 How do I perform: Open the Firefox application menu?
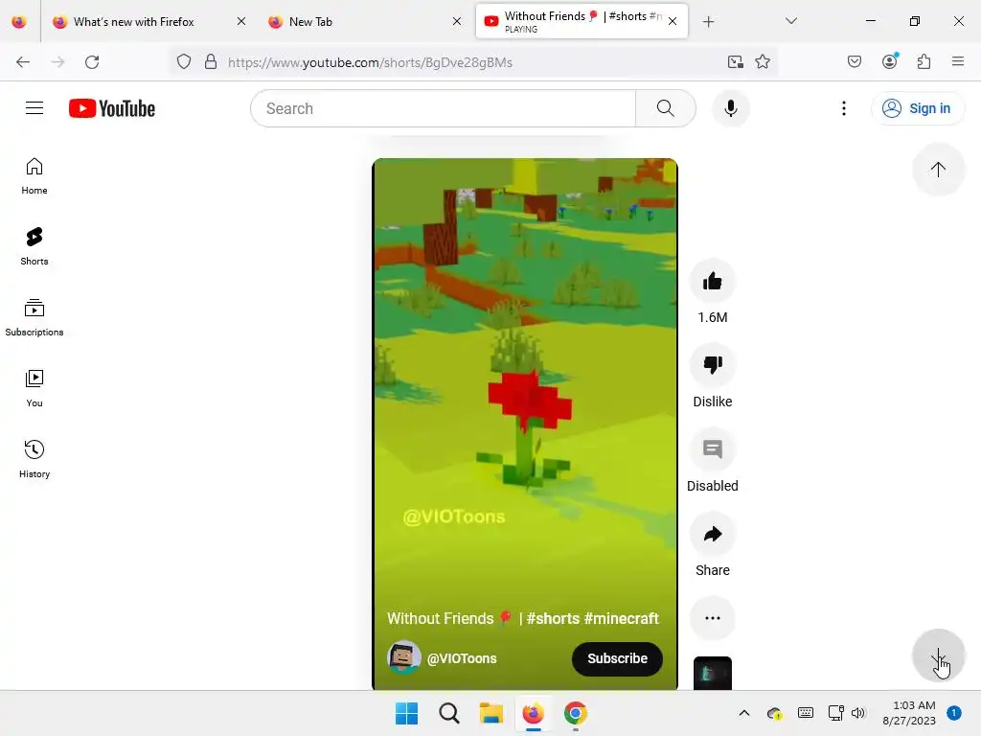[x=958, y=62]
